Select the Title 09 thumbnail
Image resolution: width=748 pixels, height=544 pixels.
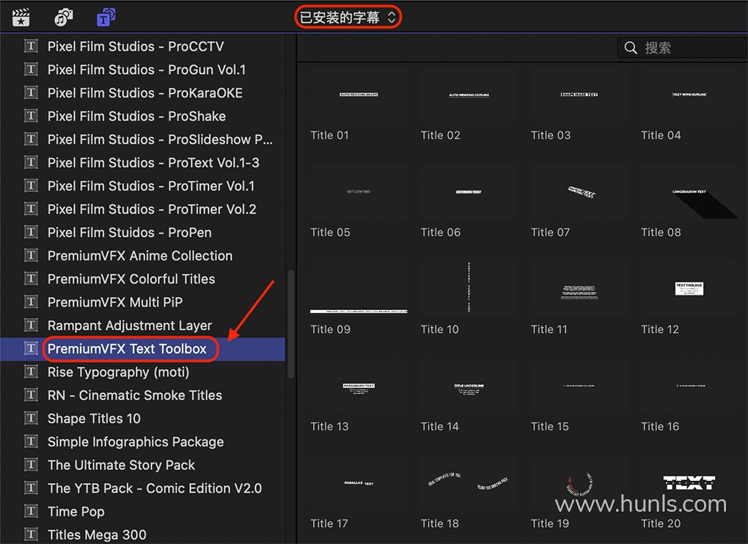coord(359,289)
